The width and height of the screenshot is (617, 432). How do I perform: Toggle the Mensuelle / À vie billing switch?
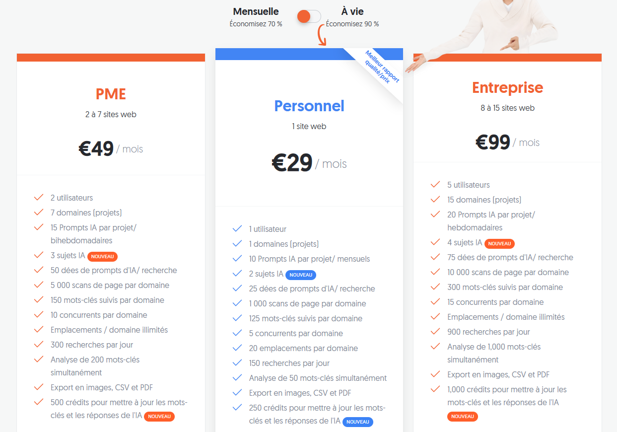coord(309,16)
